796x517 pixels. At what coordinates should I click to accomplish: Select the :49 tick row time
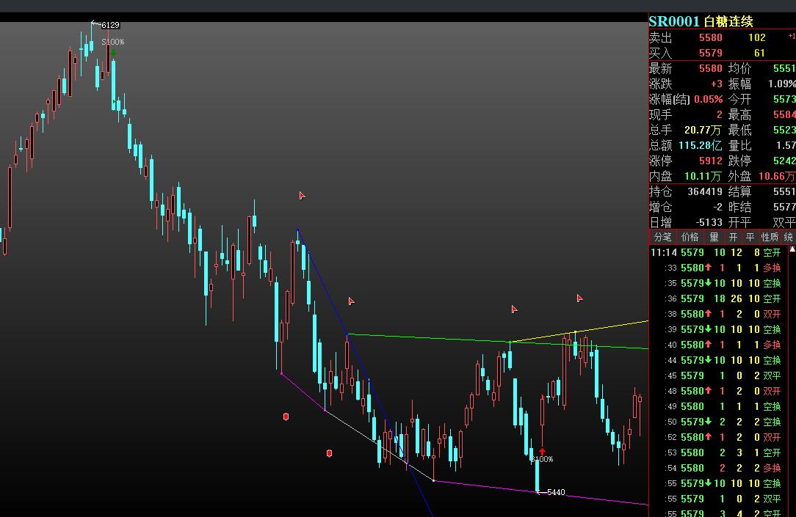click(670, 406)
